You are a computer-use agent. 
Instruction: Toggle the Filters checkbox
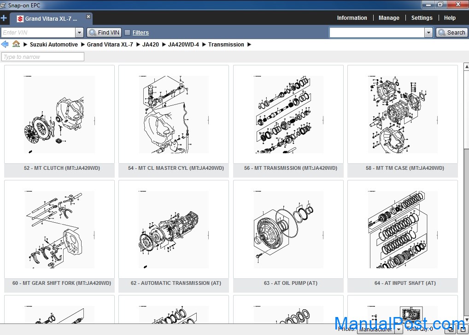(128, 33)
